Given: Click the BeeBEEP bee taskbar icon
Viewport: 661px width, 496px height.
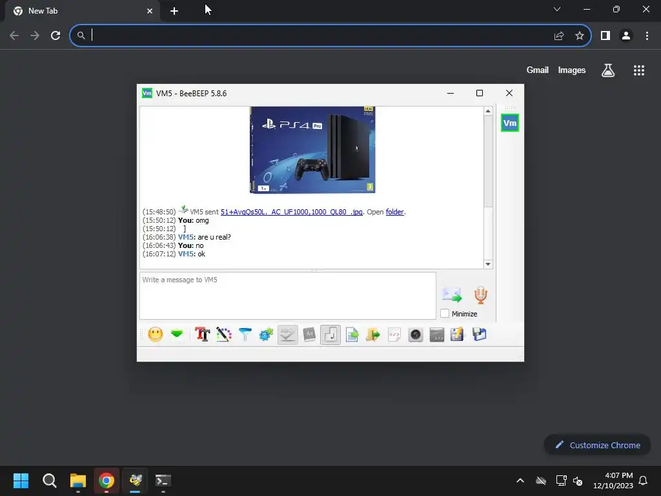Looking at the screenshot, I should tap(135, 480).
